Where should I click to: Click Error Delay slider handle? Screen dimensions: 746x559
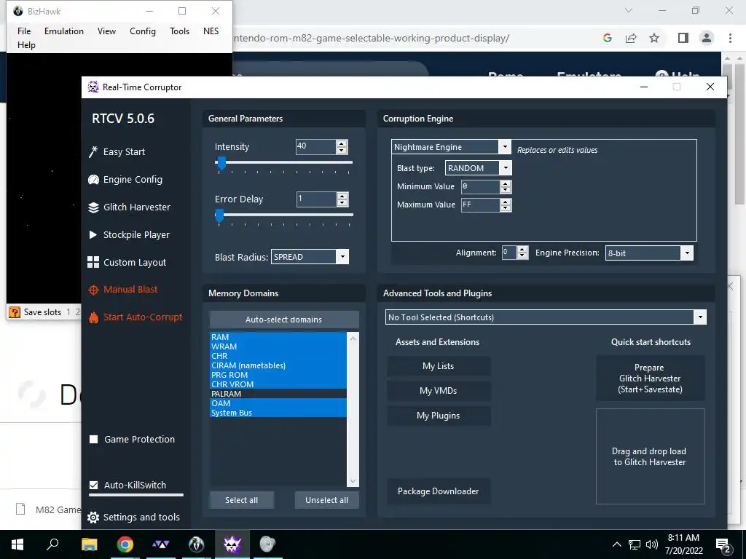tap(219, 215)
